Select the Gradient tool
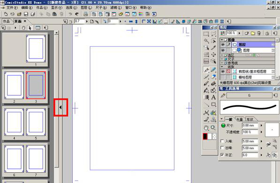The image size is (280, 183). click(x=206, y=97)
